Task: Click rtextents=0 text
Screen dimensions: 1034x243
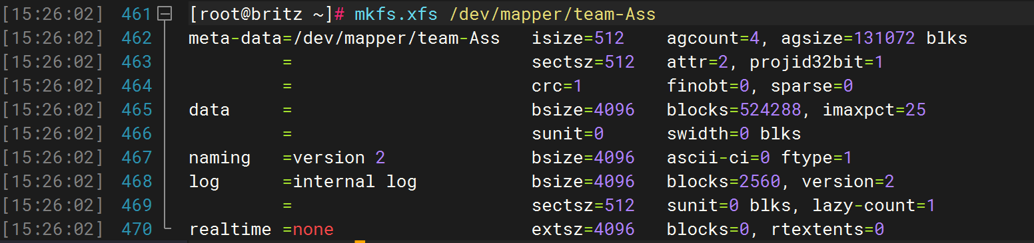Action: (x=827, y=229)
